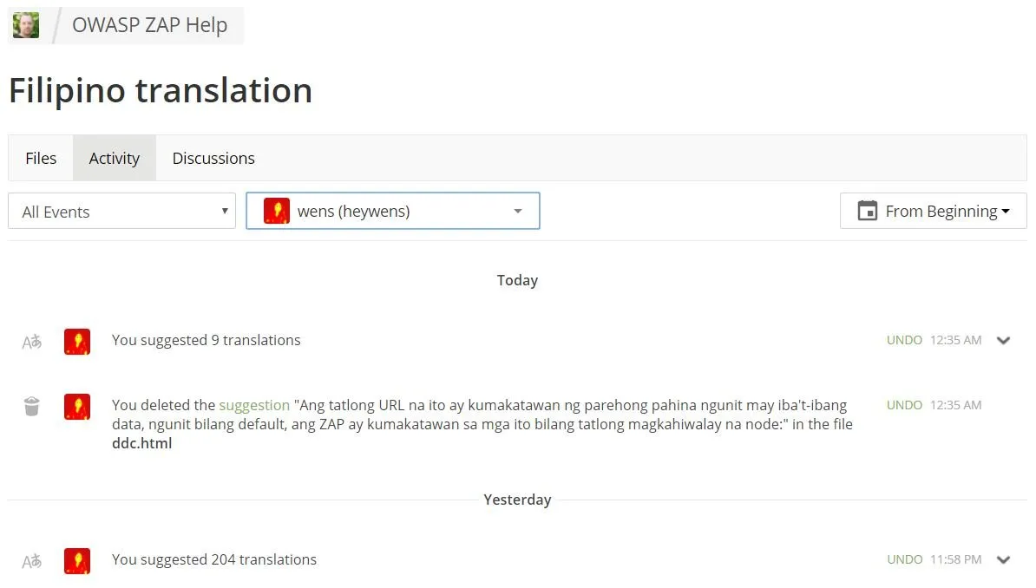
Task: Click the red avatar of the 204 translations entry
Action: click(77, 561)
